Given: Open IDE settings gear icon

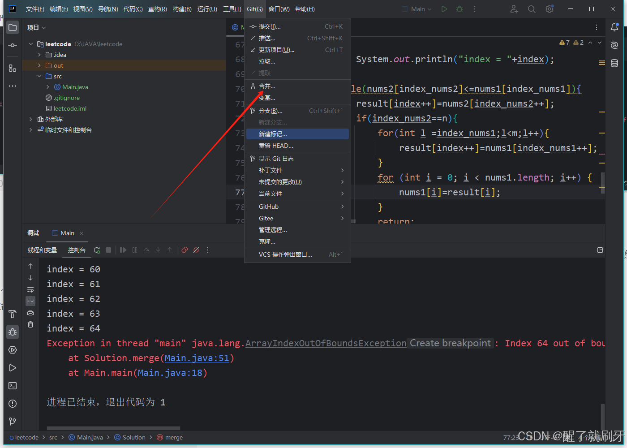Looking at the screenshot, I should [550, 9].
